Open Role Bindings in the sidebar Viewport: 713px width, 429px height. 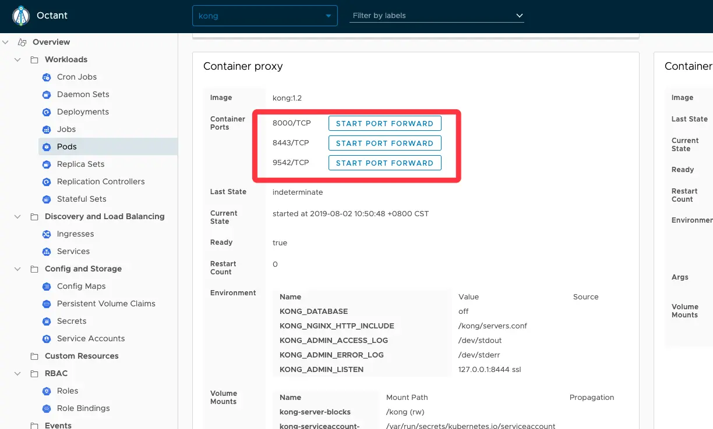pyautogui.click(x=83, y=408)
